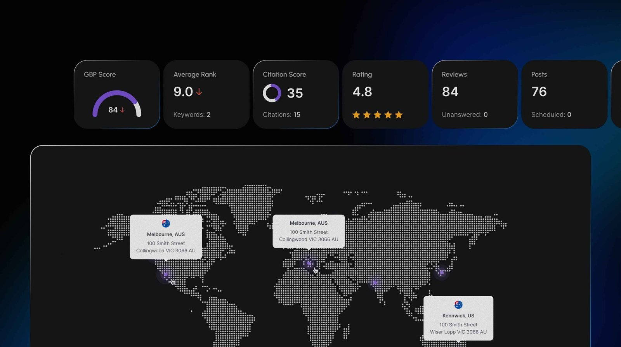Click the red arrow beside GBP score 84
621x347 pixels.
[x=122, y=110]
